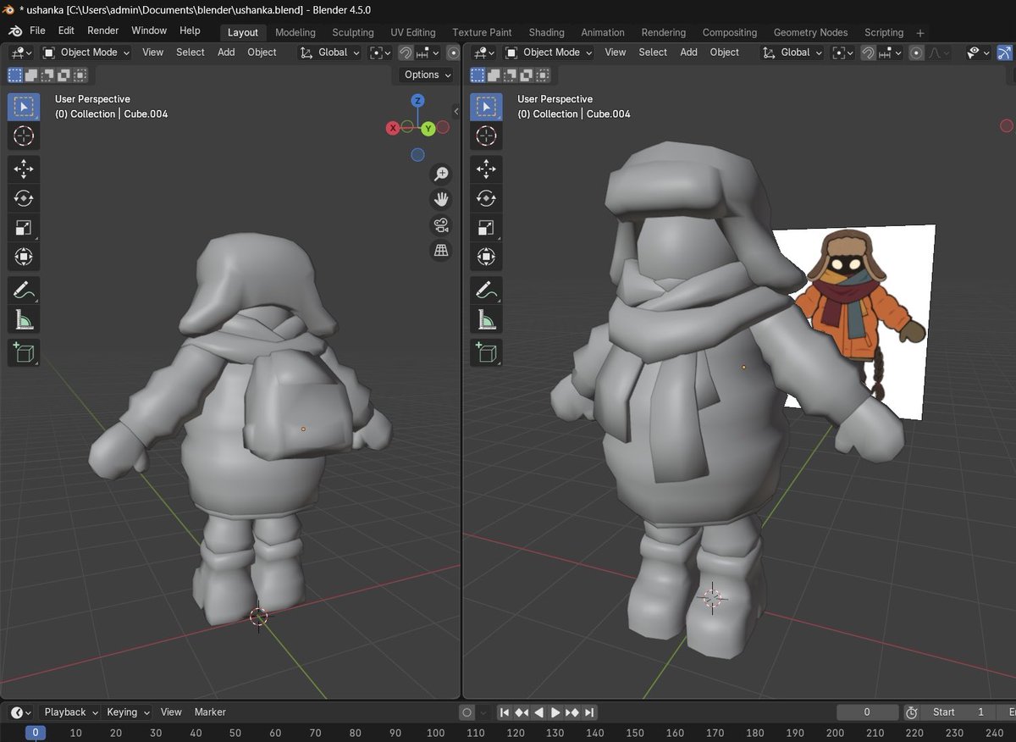Select Measure tool in right viewport
This screenshot has height=742, width=1016.
coord(486,319)
